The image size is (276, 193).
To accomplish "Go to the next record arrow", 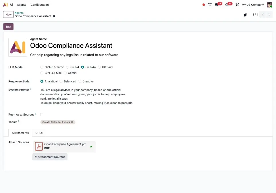I will pyautogui.click(x=269, y=15).
